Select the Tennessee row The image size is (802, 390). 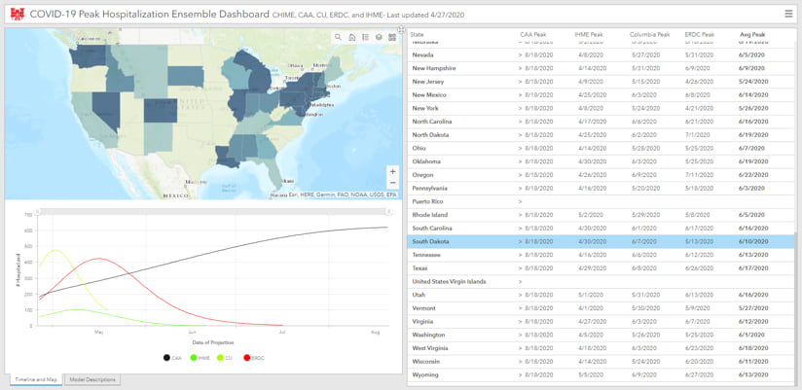(x=601, y=255)
